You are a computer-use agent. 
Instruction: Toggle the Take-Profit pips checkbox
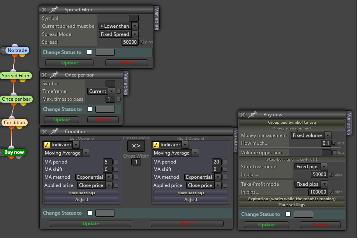331,192
